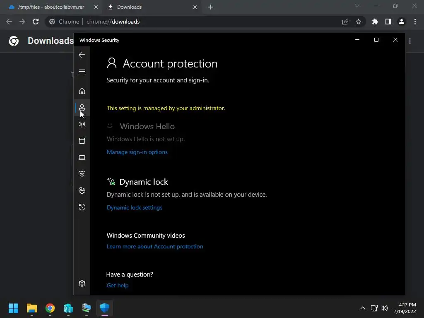Open Family options in the sidebar

click(82, 190)
